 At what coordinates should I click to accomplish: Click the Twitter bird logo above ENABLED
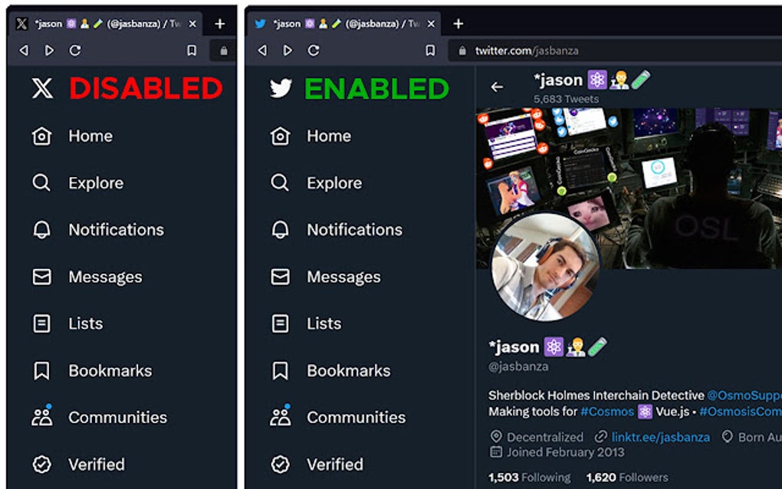281,89
